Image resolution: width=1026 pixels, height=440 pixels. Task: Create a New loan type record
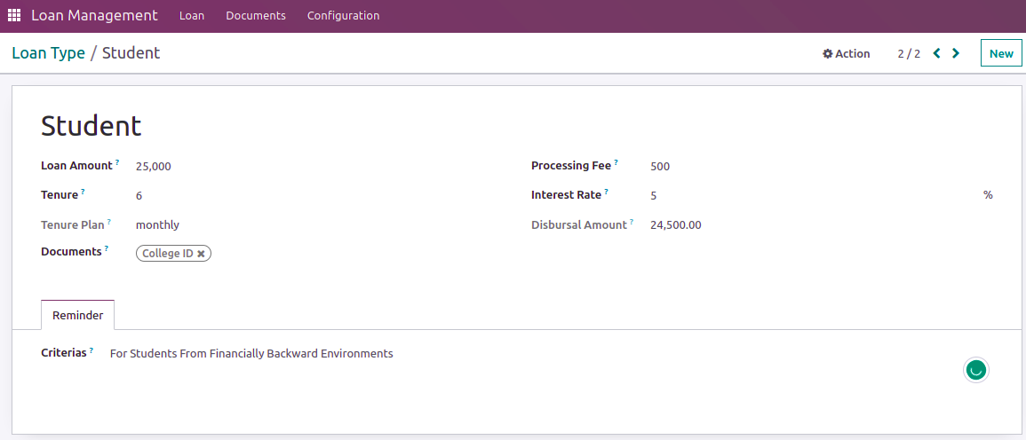[1001, 53]
